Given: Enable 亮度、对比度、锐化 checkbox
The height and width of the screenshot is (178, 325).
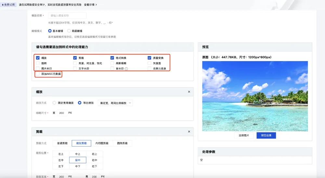Looking at the screenshot, I should click(x=75, y=63).
